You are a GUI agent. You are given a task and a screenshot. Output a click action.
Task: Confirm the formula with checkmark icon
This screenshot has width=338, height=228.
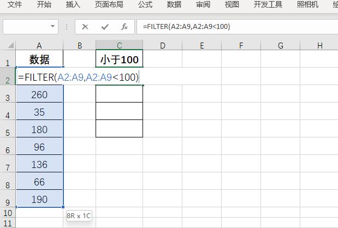[x=105, y=27]
